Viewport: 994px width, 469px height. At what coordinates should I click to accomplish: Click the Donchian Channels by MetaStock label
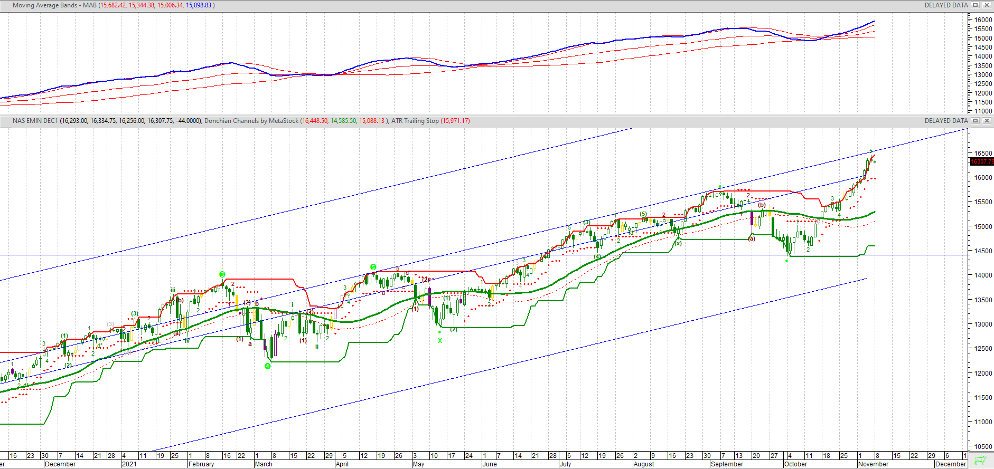coord(251,121)
